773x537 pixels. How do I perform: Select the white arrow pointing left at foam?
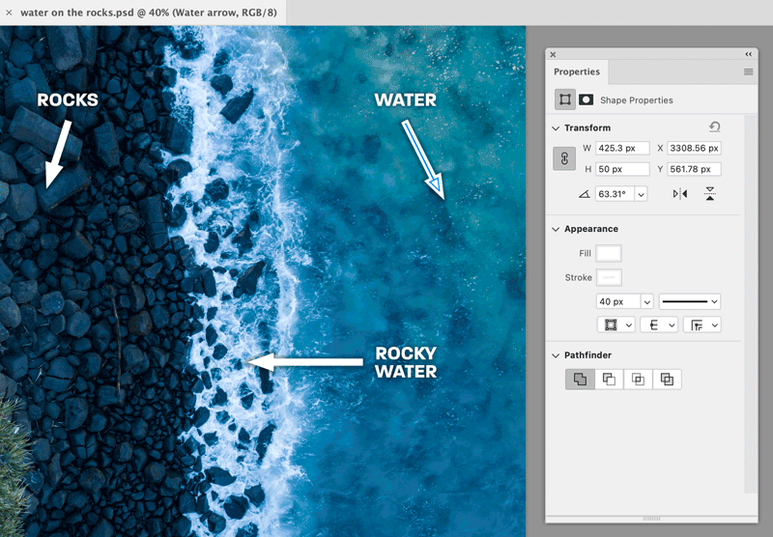pos(305,362)
